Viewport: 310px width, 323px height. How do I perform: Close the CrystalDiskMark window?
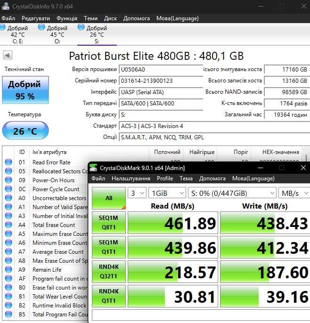tap(303, 168)
